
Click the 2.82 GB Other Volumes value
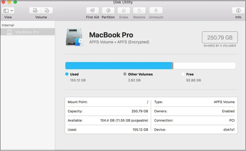(x=134, y=80)
